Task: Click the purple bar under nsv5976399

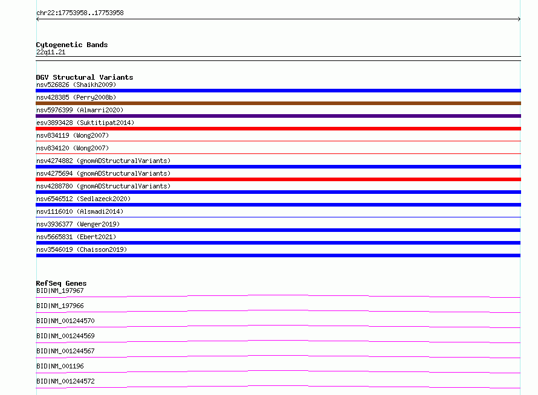Action: [x=278, y=116]
